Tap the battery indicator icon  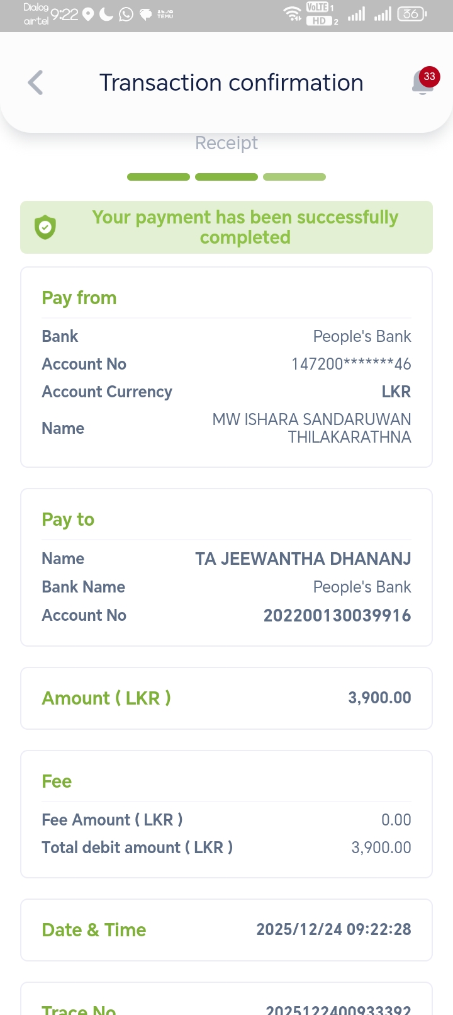click(412, 13)
